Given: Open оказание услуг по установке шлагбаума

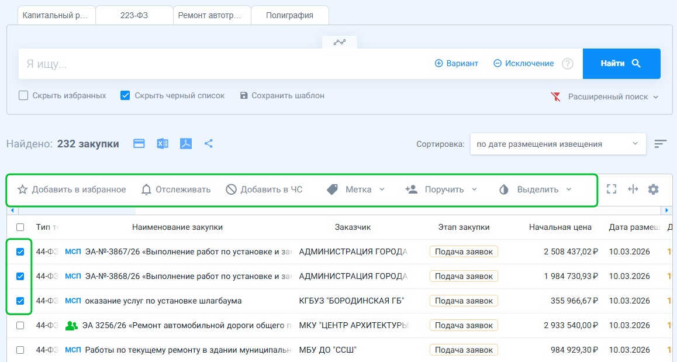Looking at the screenshot, I should pos(163,301).
